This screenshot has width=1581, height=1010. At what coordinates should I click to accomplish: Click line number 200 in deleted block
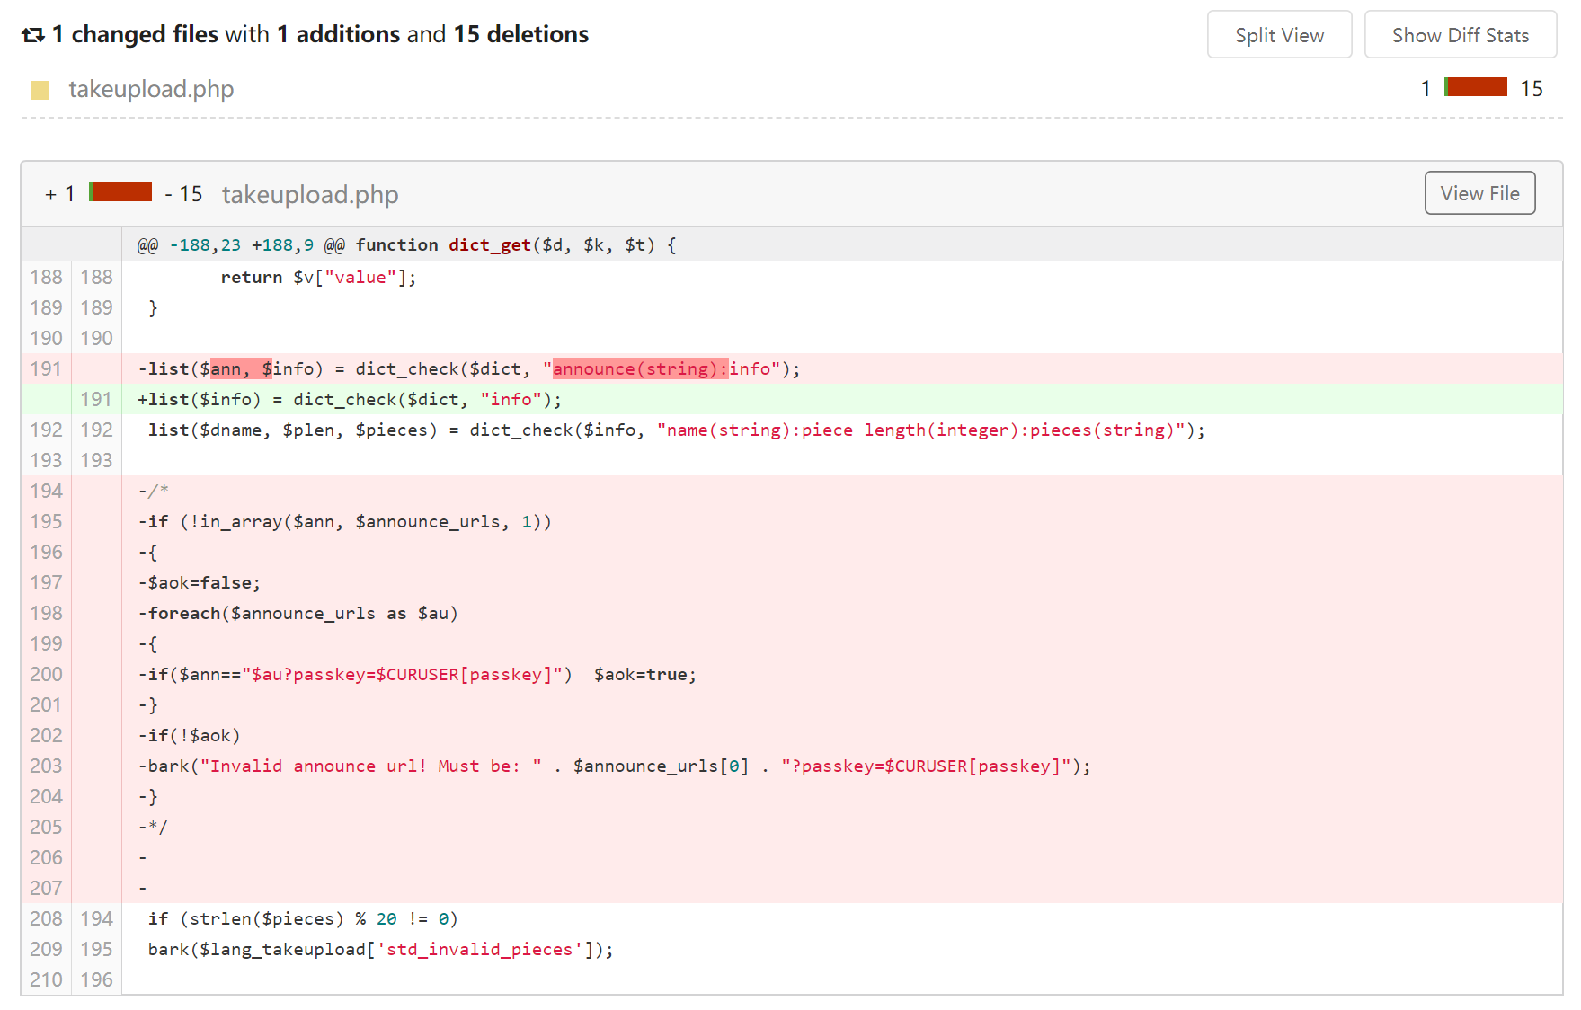[46, 674]
